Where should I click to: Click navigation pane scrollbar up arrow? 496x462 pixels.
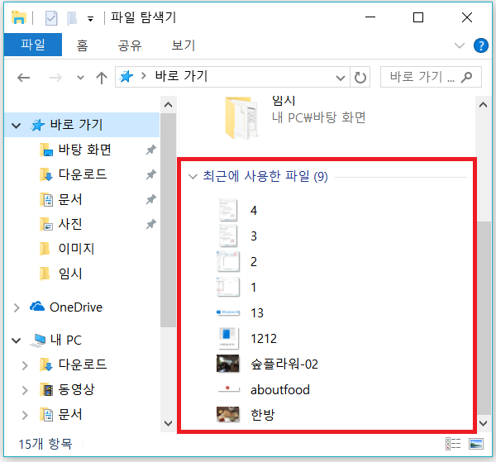click(x=169, y=105)
